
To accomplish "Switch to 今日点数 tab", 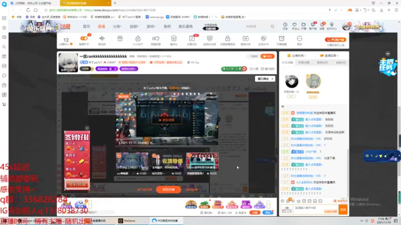I will 287,62.
